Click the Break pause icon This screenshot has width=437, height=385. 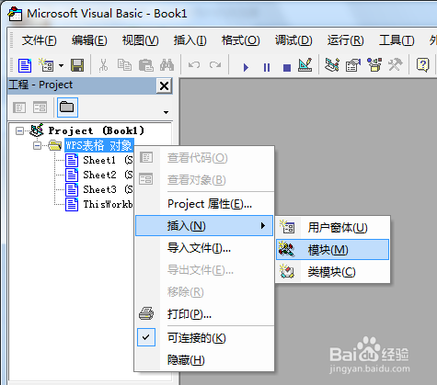[x=267, y=67]
